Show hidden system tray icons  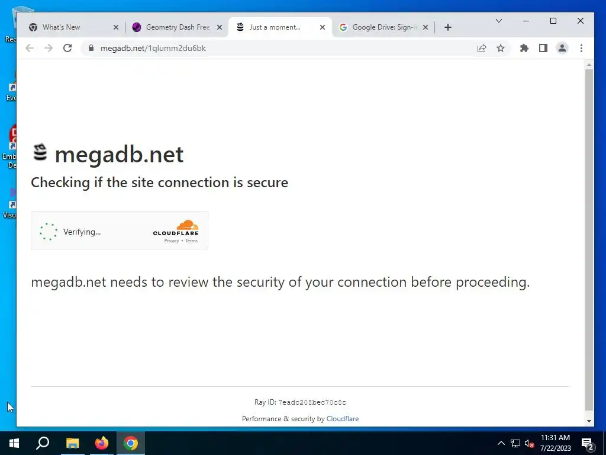(x=501, y=443)
